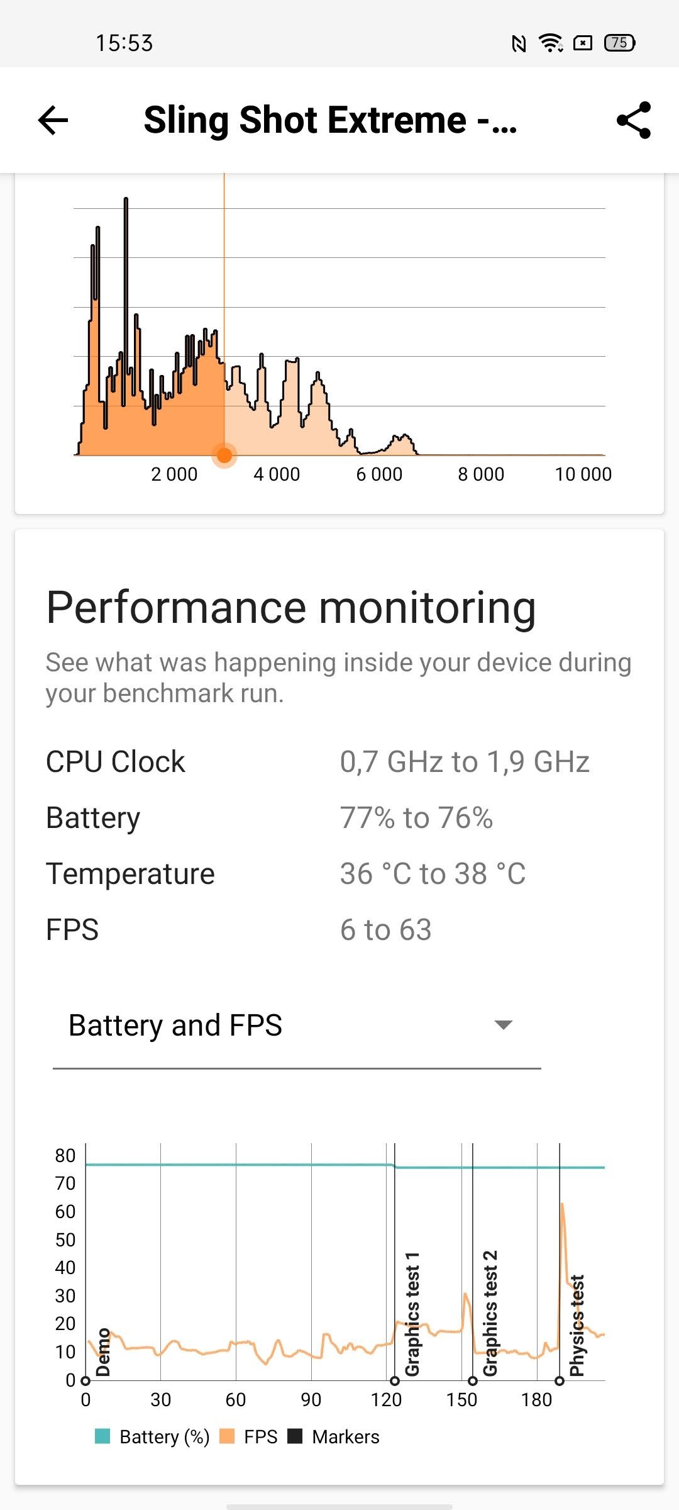Select the Demo marker on chart
The width and height of the screenshot is (679, 1510).
[86, 1381]
